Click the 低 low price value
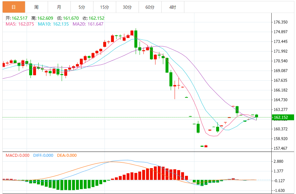 pos(71,18)
